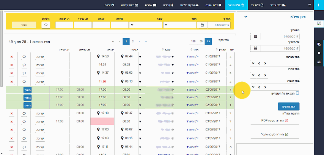Screen dimensions: 324x155
Task: Click עריכה for the 08:10 entry row
Action: [x=40, y=82]
